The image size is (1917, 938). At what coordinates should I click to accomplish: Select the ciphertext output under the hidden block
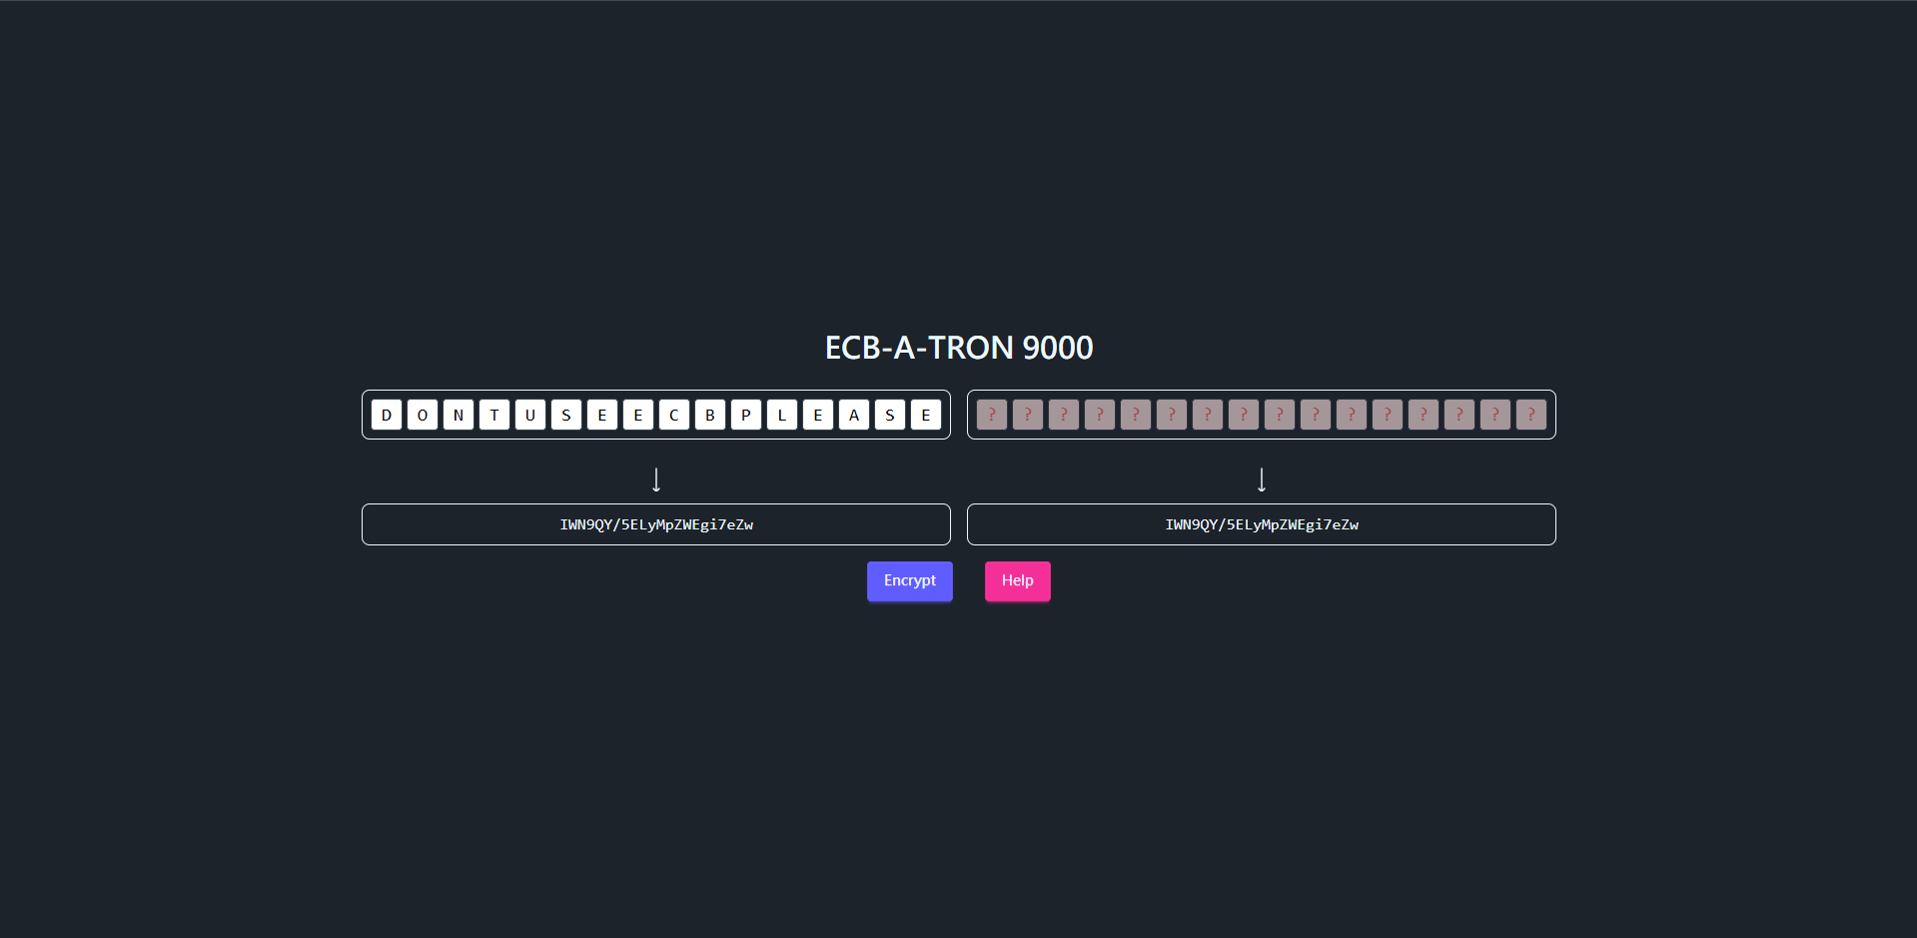pos(1262,524)
